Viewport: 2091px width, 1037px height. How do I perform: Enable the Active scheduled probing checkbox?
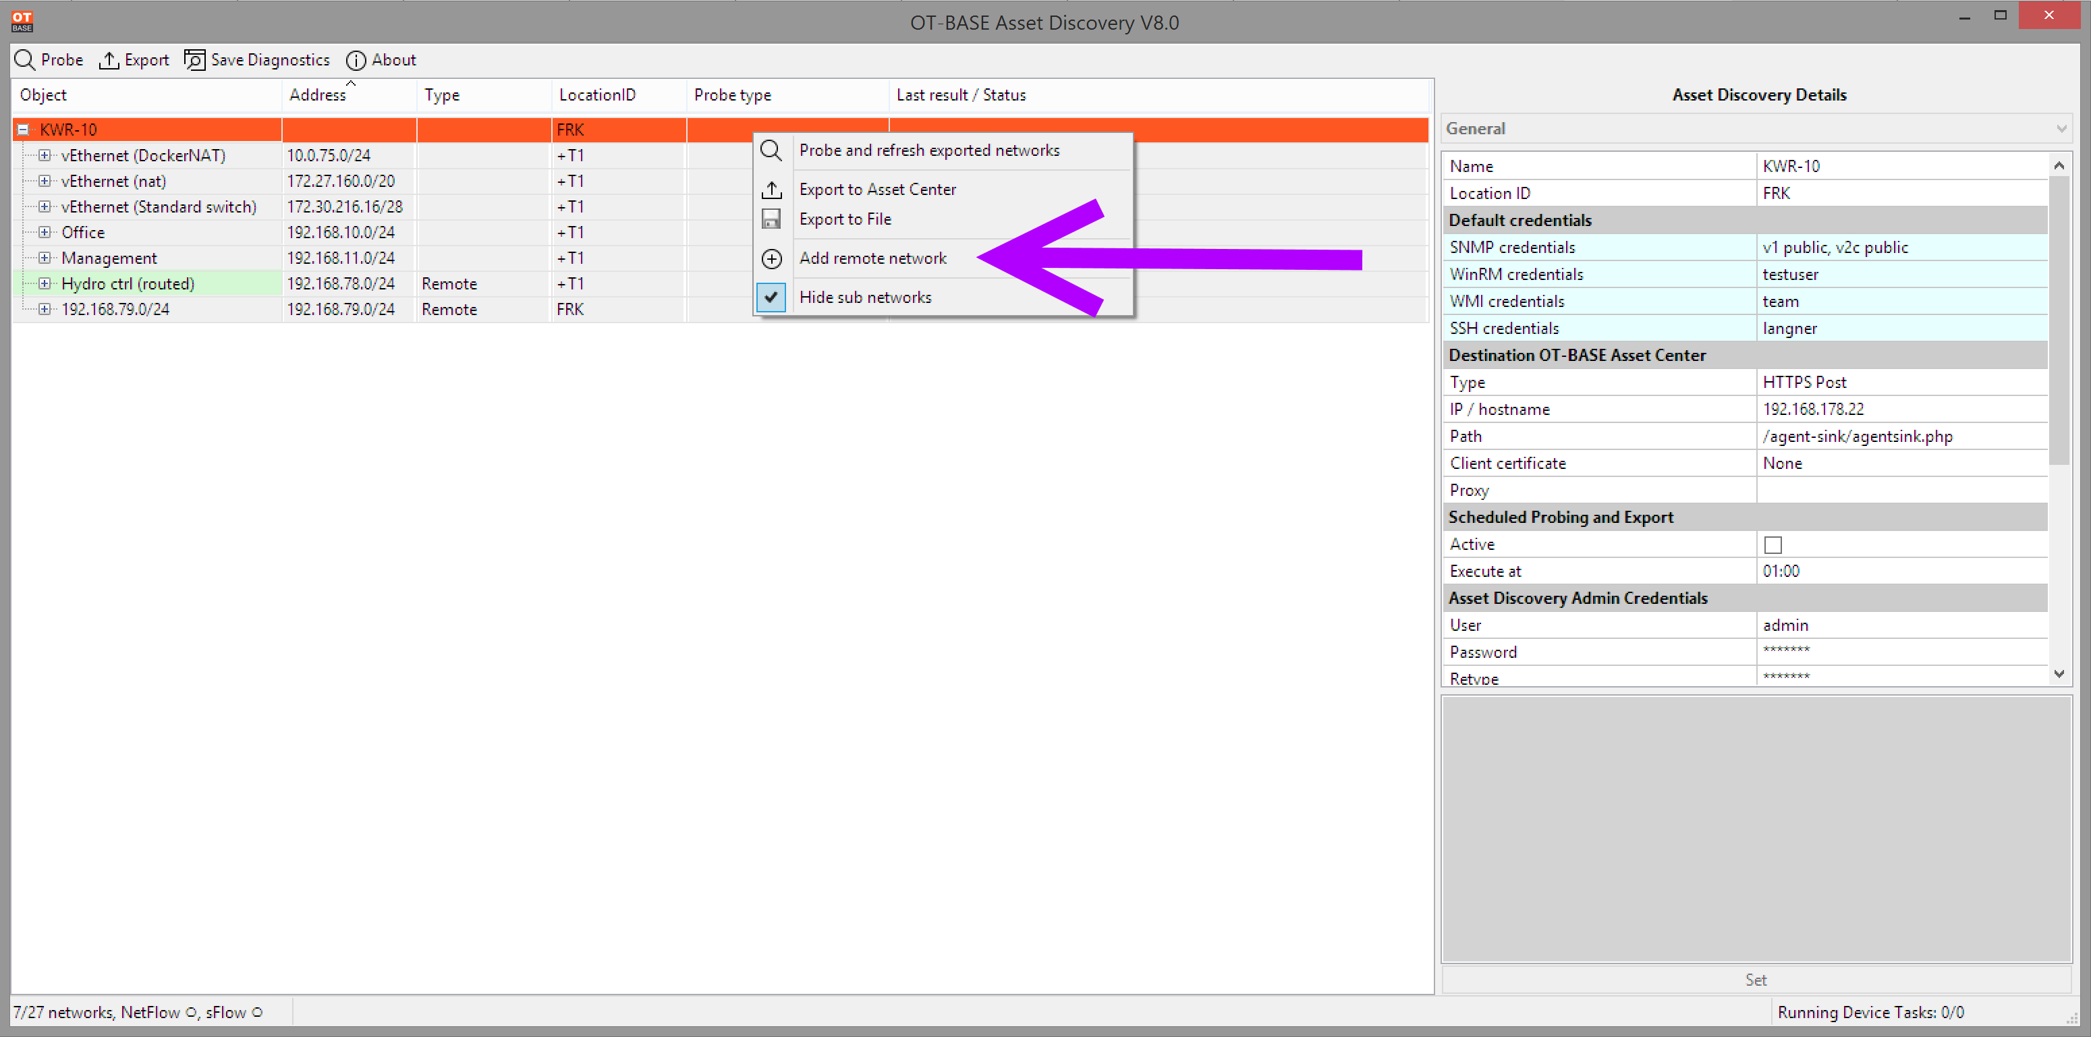click(x=1773, y=544)
